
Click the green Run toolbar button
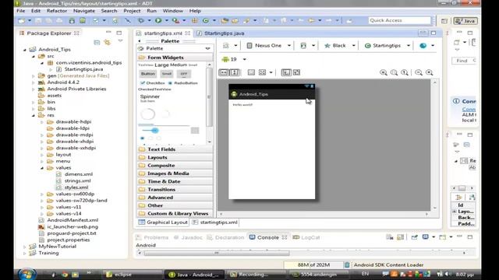point(158,20)
